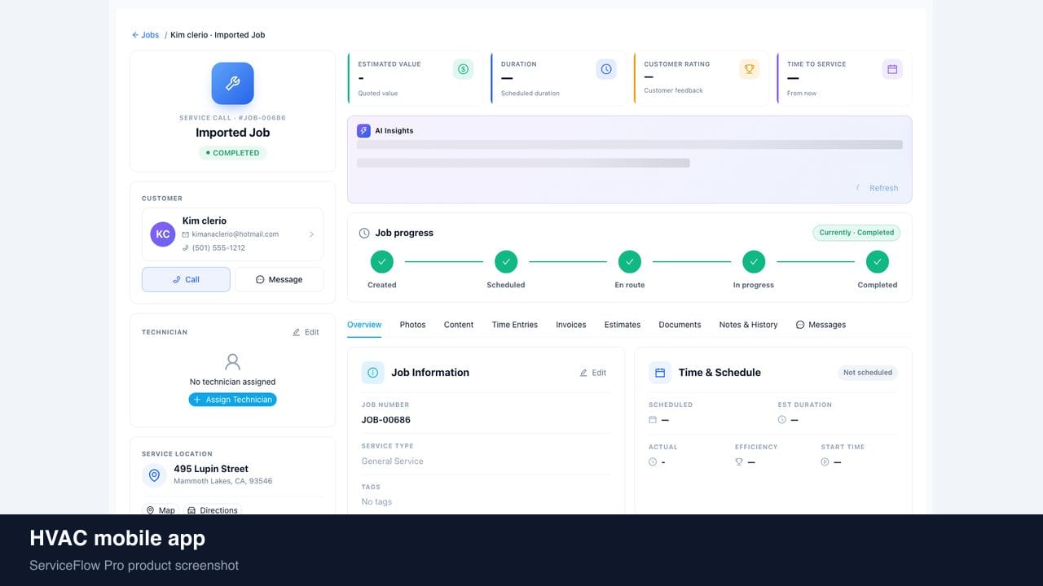
Task: Click the blue wrench job icon
Action: pos(232,83)
